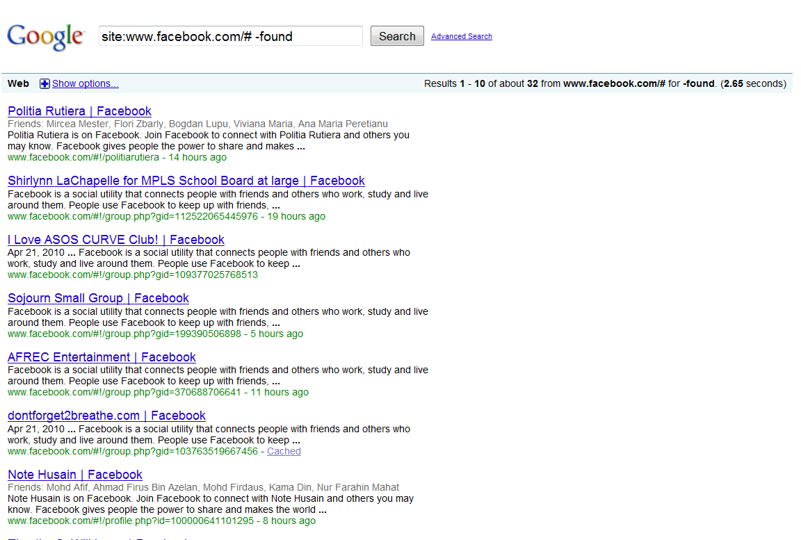This screenshot has height=540, width=801.
Task: Click URL with gid=199390506898
Action: coord(124,334)
